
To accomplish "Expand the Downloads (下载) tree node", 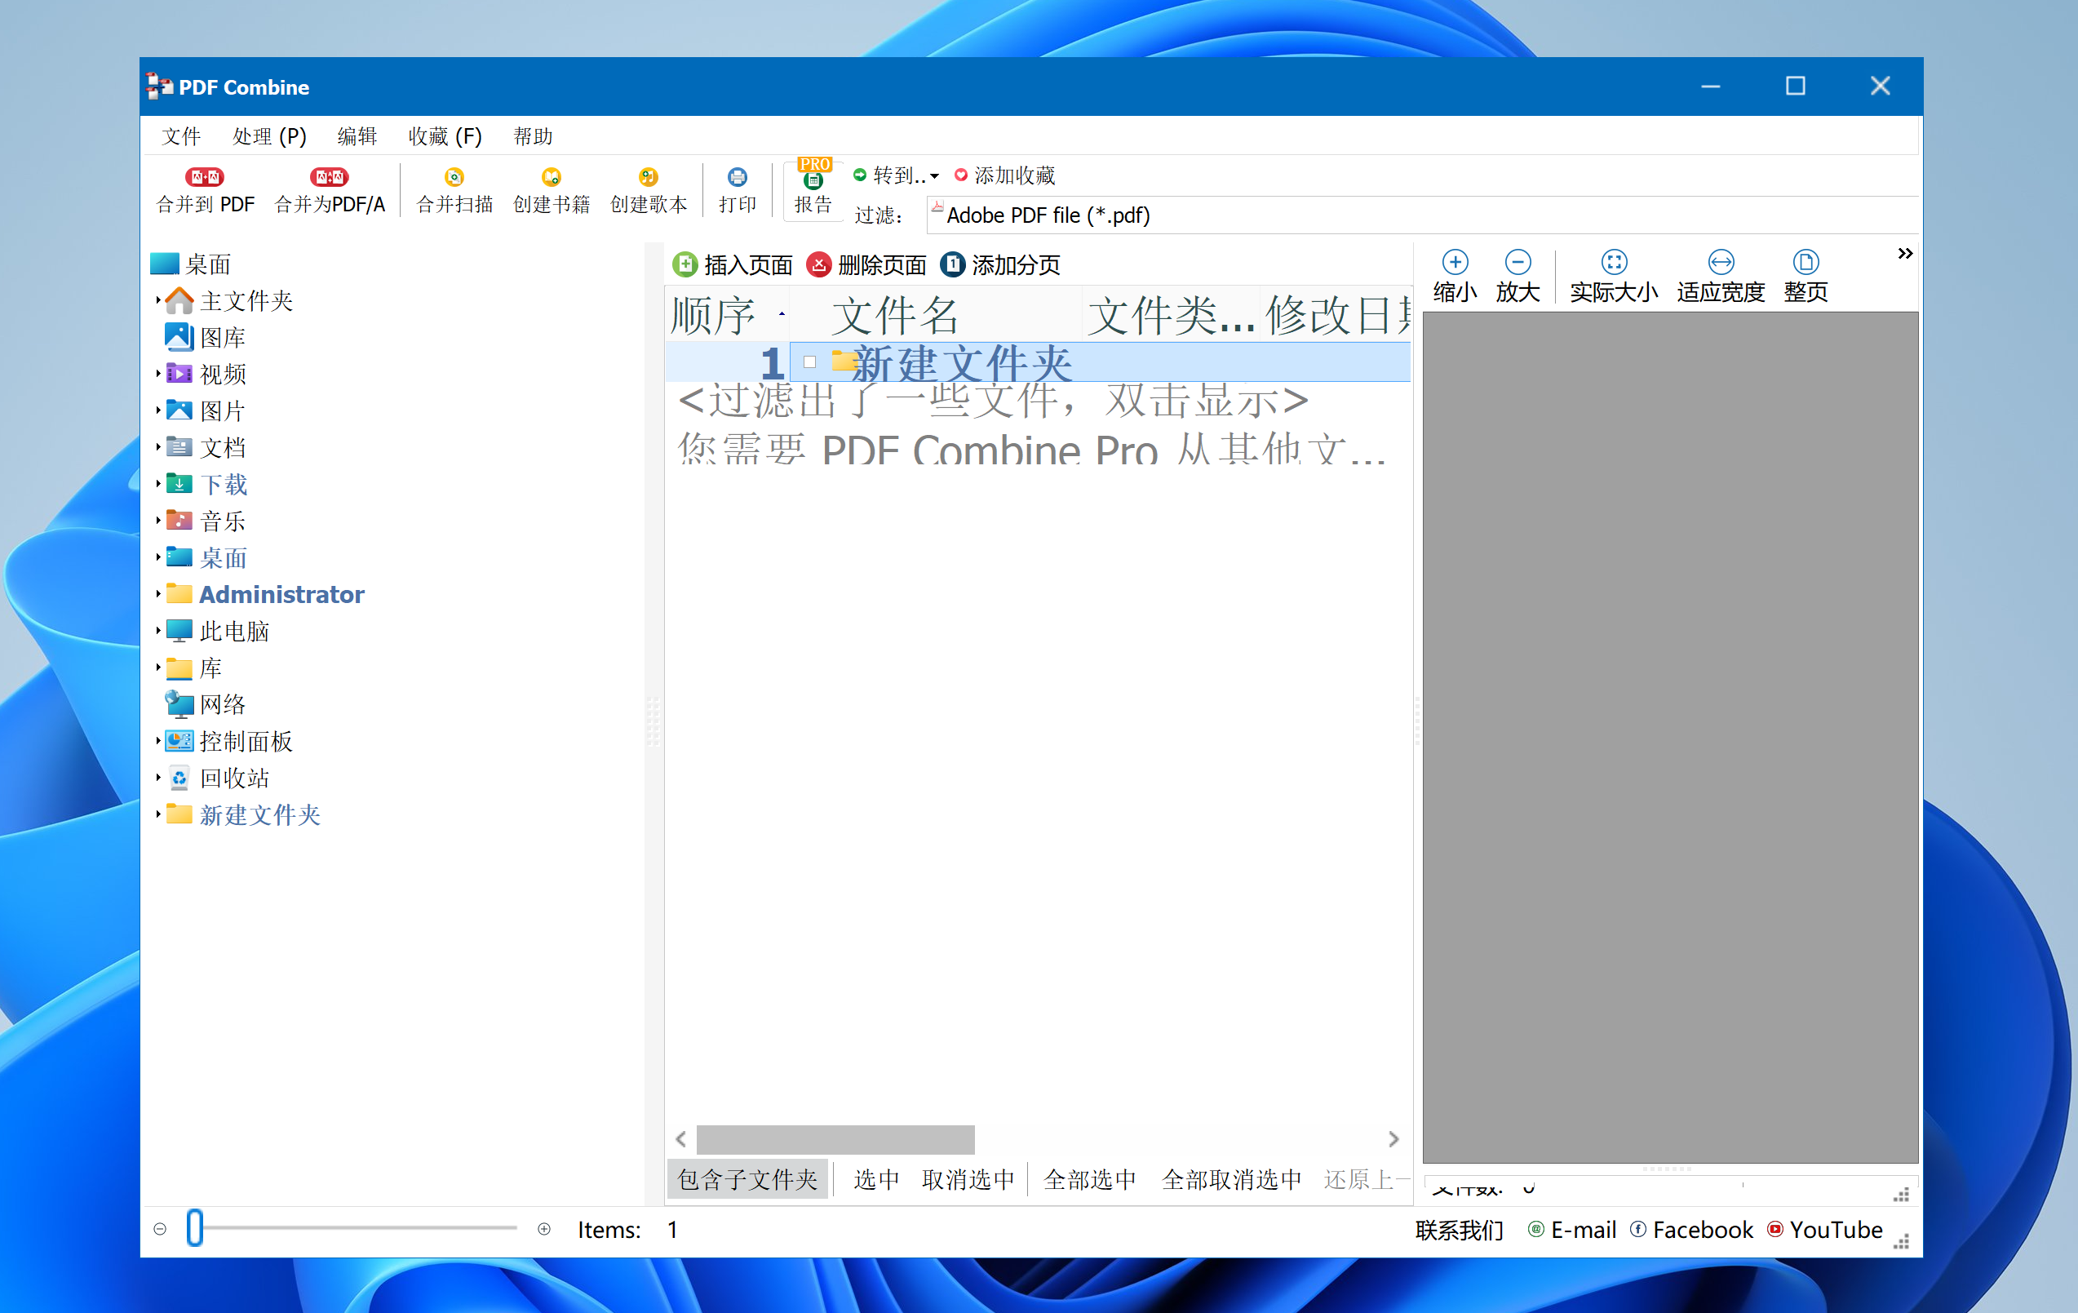I will click(x=158, y=483).
